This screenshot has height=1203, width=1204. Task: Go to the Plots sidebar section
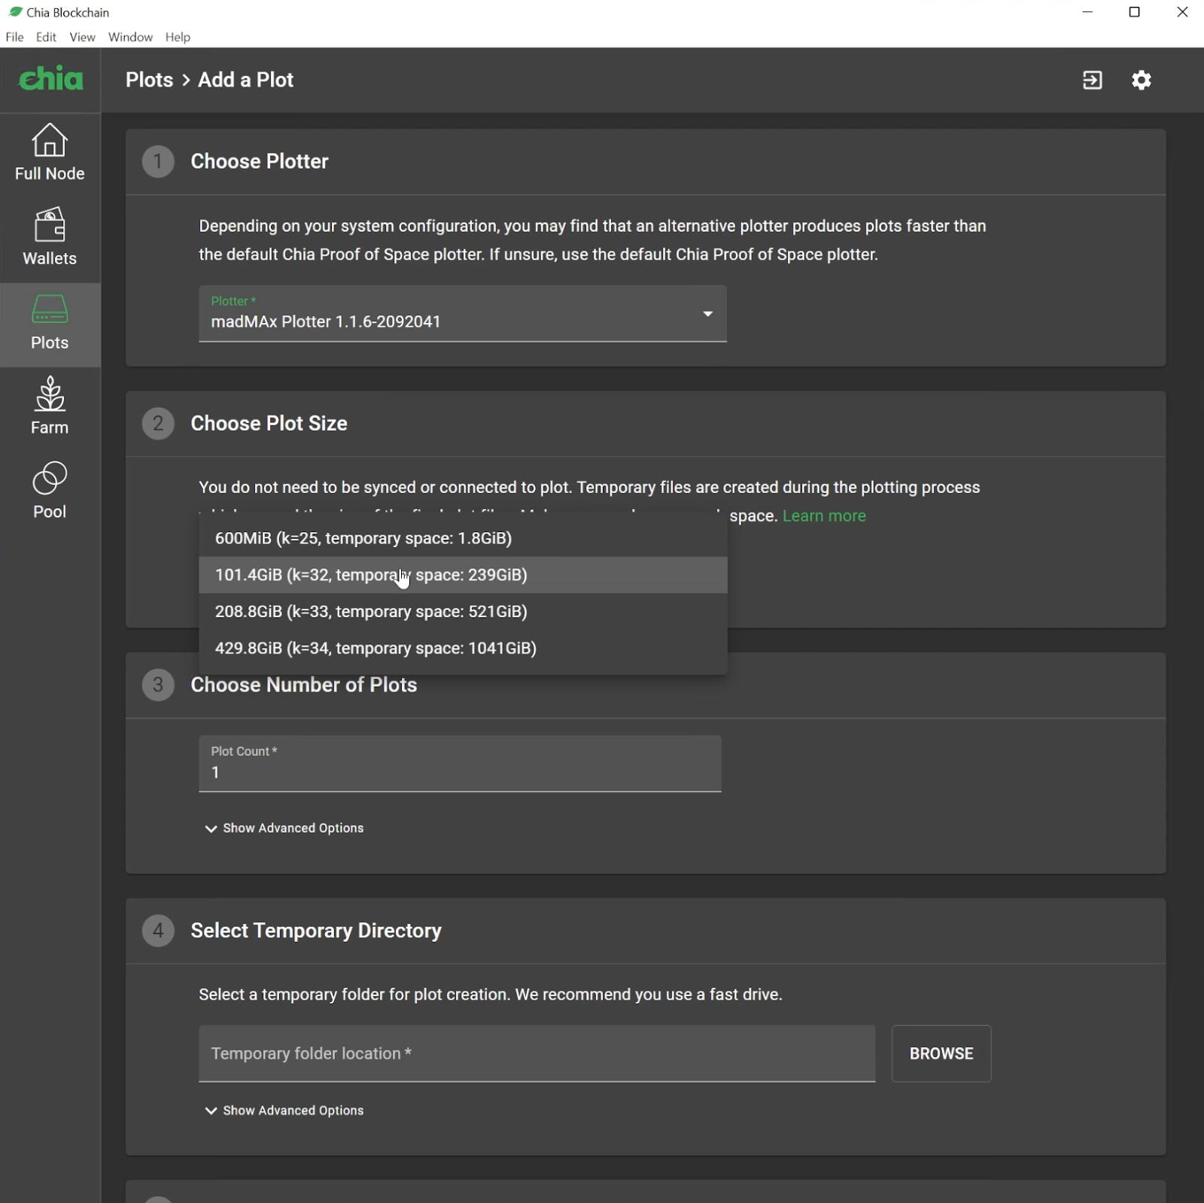[x=50, y=324]
